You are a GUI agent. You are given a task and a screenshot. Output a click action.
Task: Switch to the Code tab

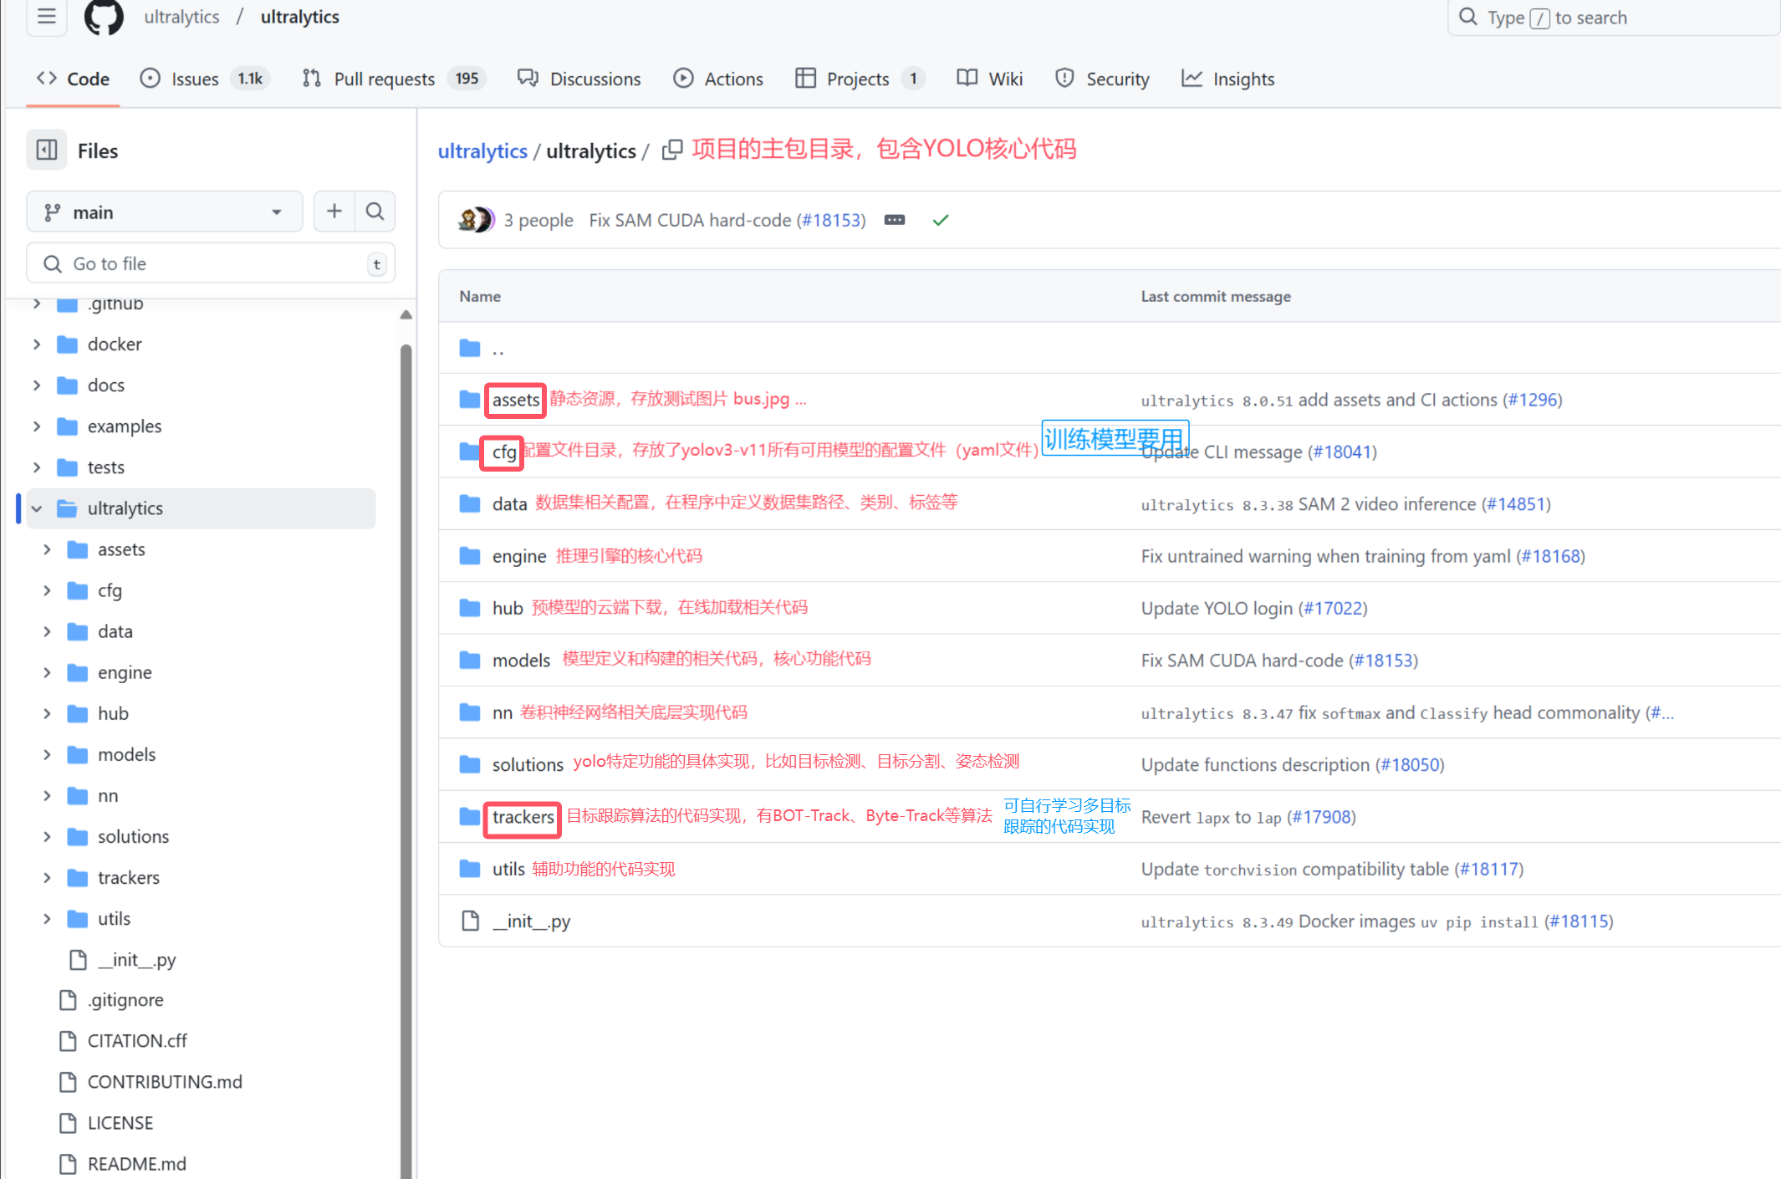click(x=73, y=79)
